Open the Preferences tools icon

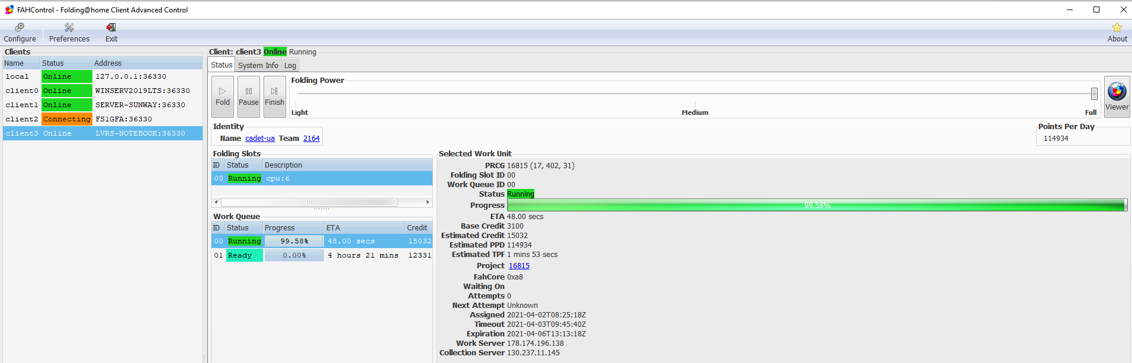pos(69,28)
